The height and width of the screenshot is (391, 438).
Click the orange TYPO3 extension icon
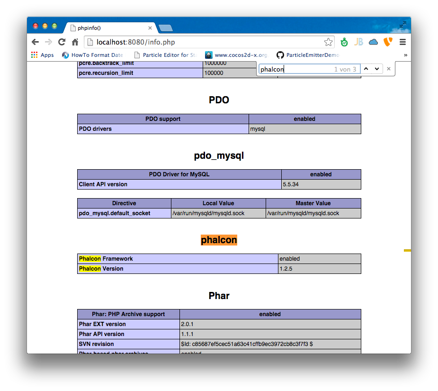click(x=387, y=42)
